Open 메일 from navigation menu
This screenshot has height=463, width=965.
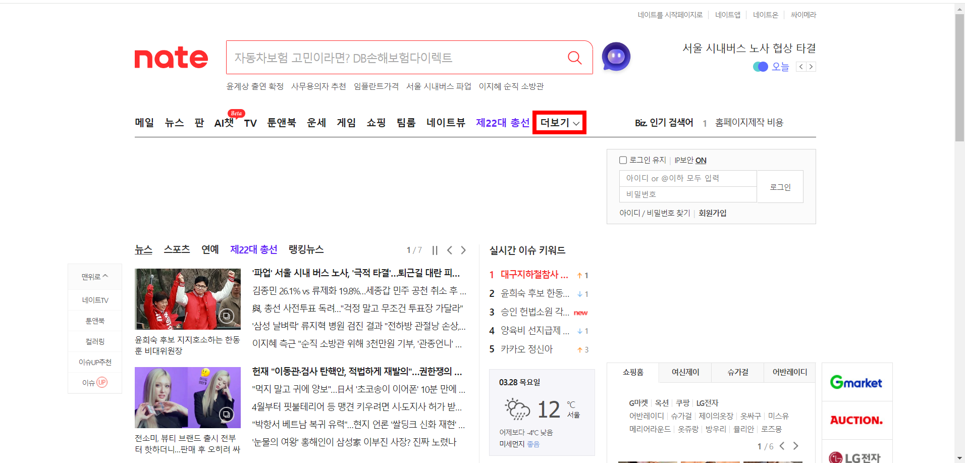coord(144,123)
